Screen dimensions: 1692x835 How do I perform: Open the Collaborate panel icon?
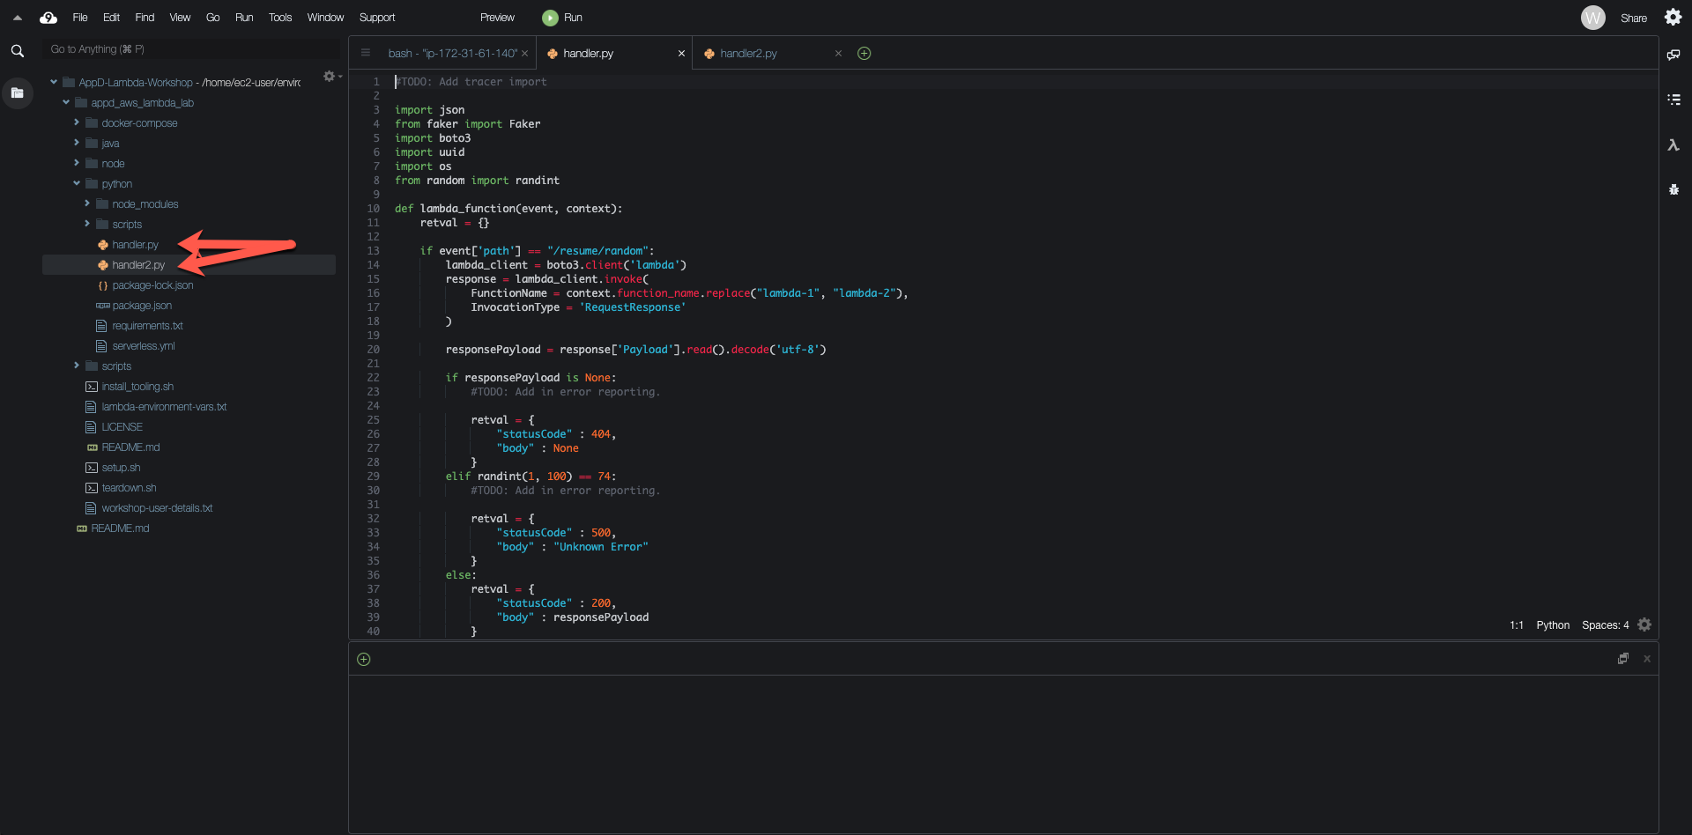(x=1673, y=55)
